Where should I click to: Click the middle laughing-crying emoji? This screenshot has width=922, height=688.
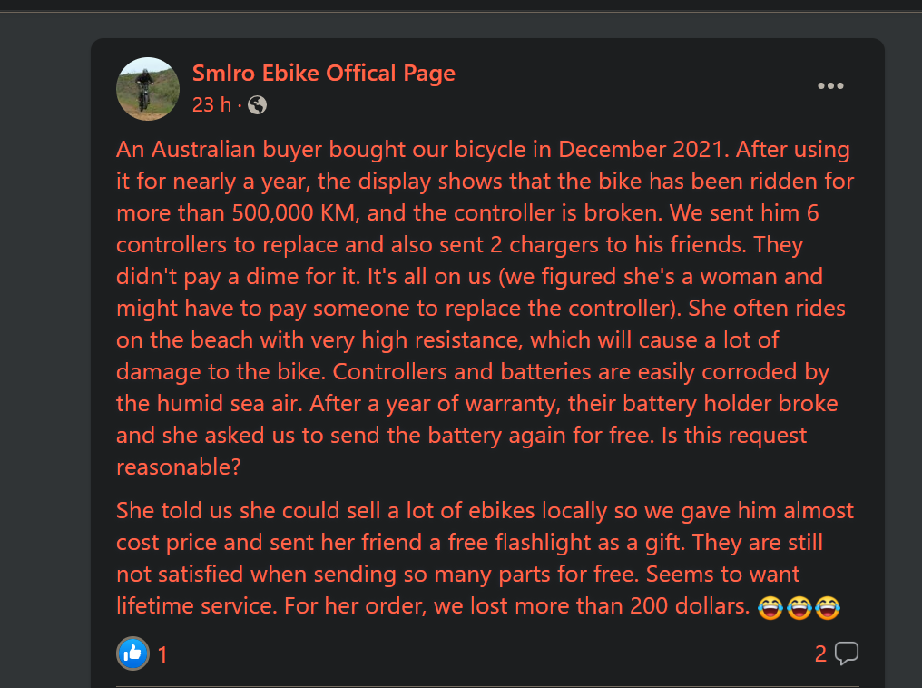pos(799,607)
